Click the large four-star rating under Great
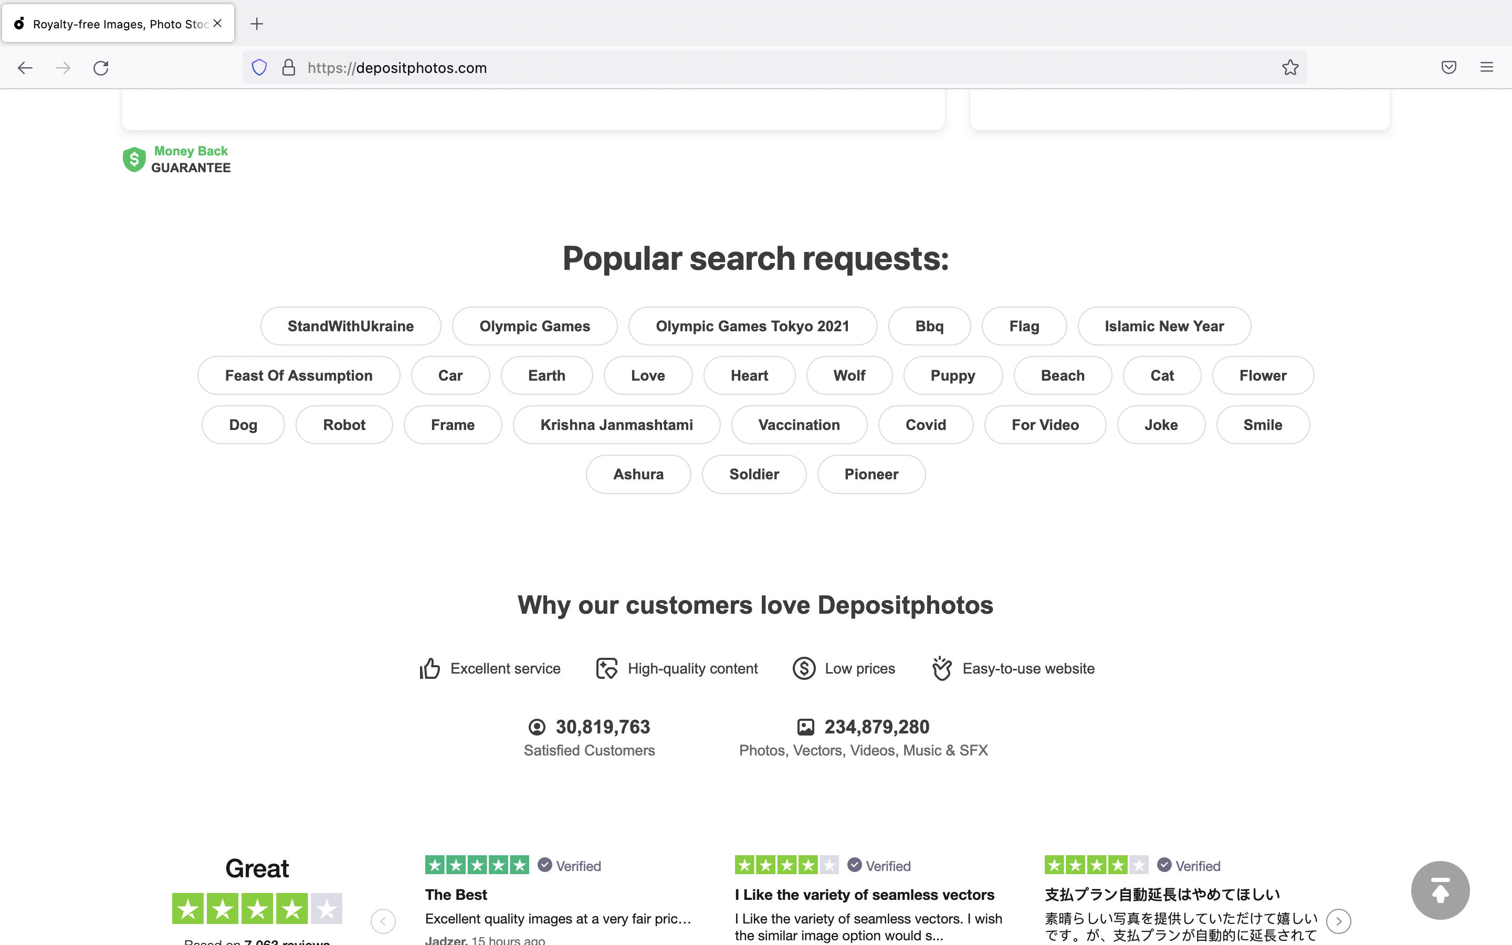 coord(257,909)
